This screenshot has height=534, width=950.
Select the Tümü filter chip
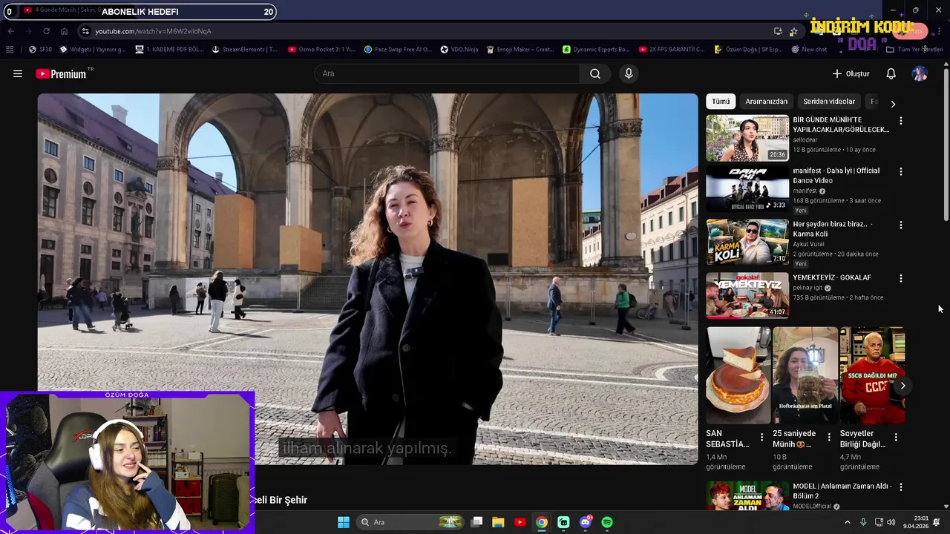[721, 102]
